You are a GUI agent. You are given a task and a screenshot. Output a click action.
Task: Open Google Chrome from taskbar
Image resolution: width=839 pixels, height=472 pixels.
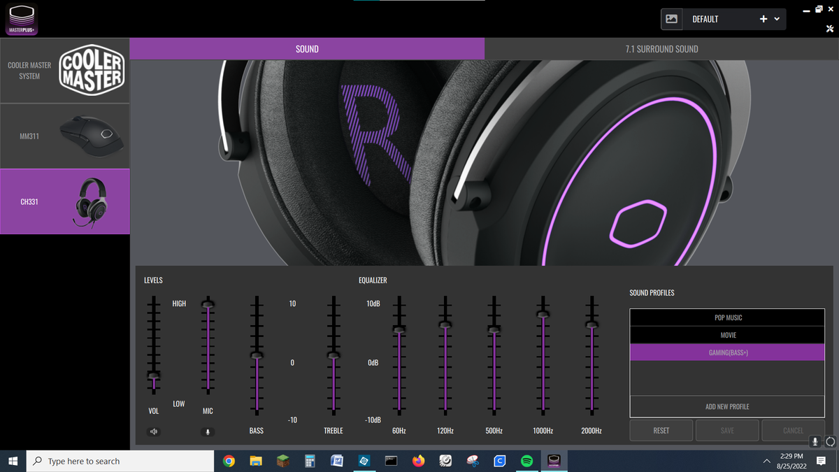point(229,461)
